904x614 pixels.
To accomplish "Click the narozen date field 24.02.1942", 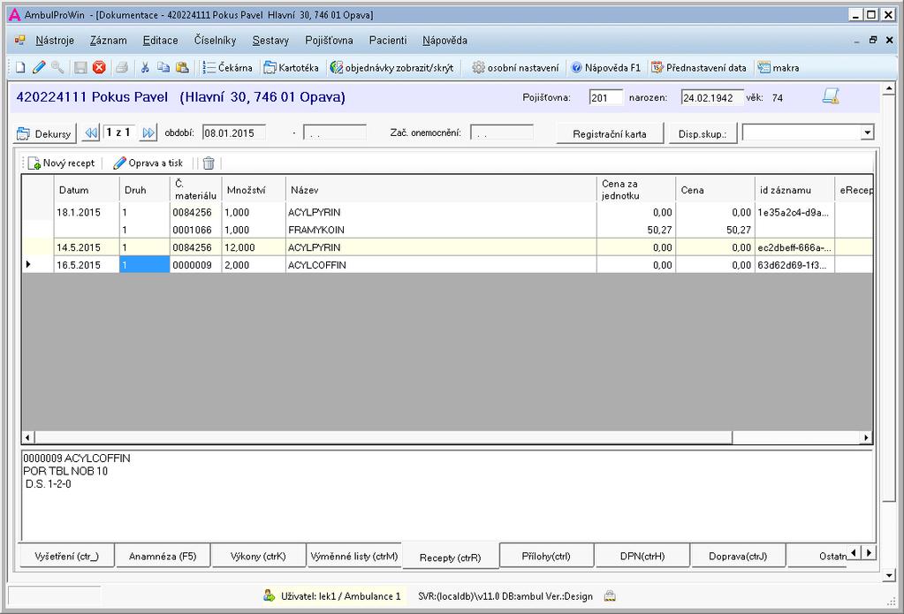I will coord(712,97).
